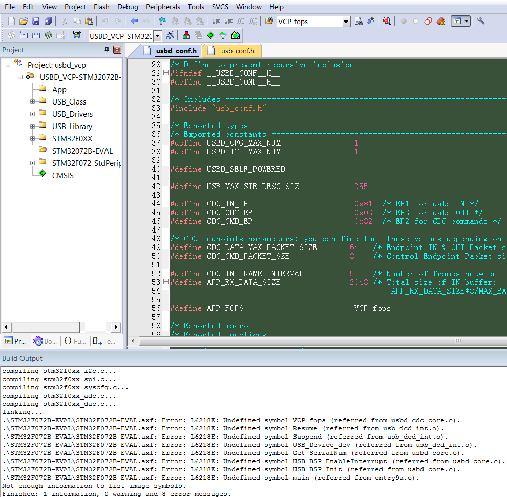This screenshot has height=497, width=507.
Task: Open Options for Target magic wand icon
Action: click(170, 35)
